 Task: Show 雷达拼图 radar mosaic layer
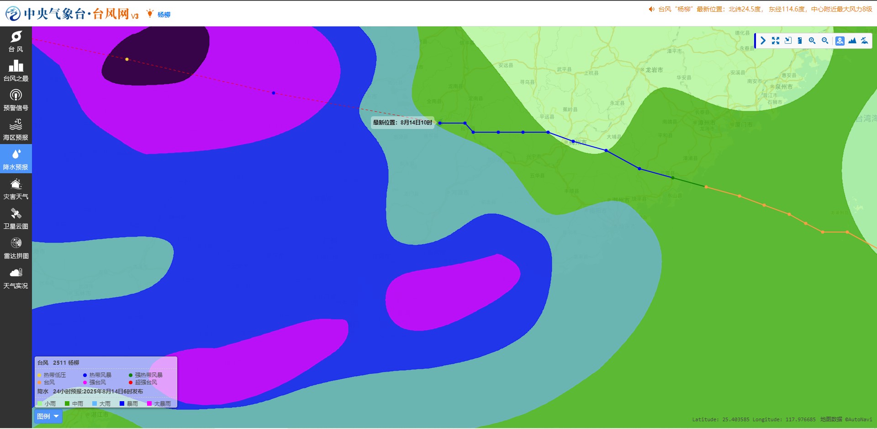coord(16,249)
